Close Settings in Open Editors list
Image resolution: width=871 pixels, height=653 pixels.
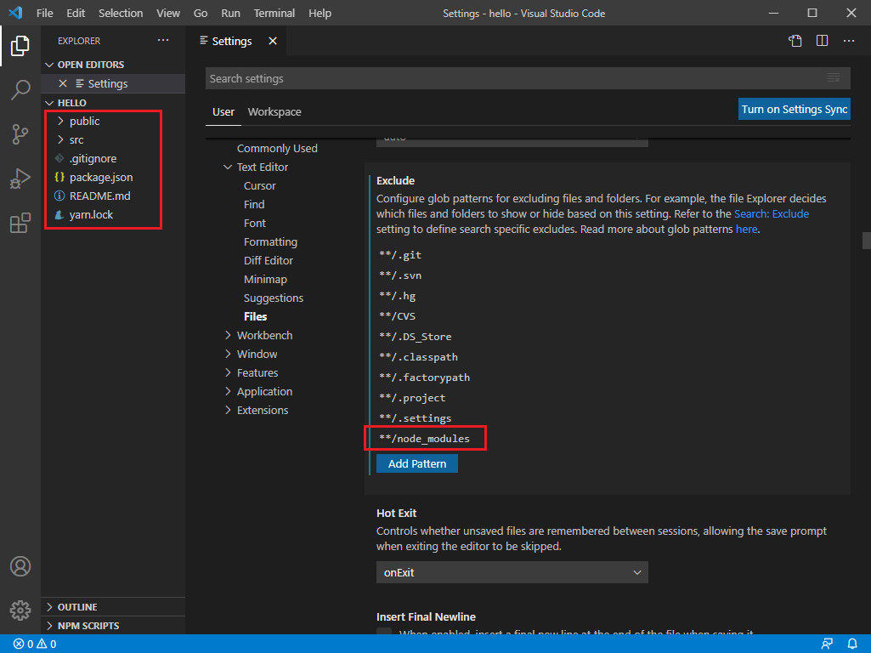63,83
